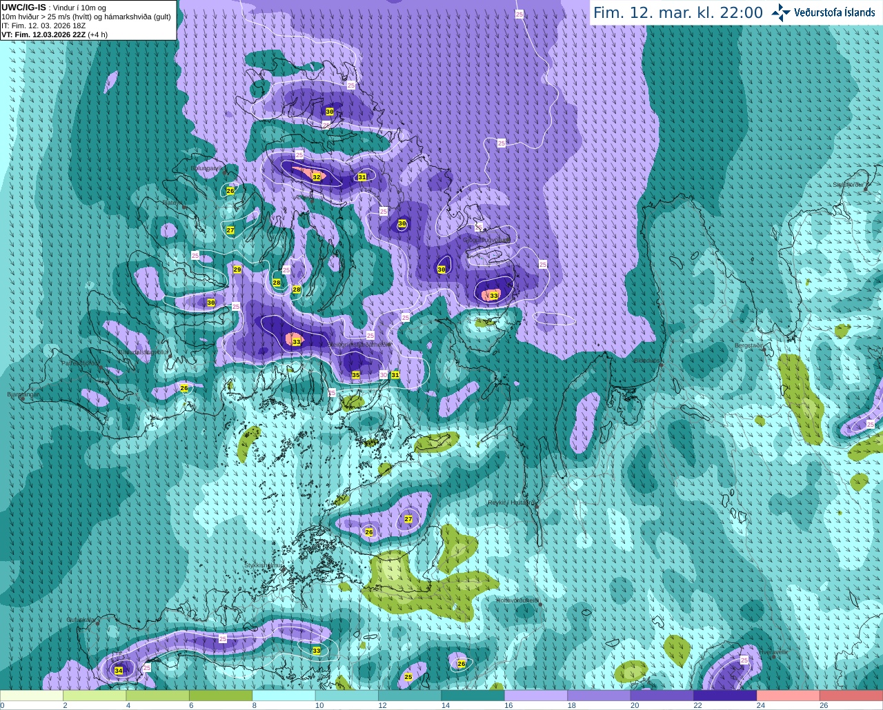Click the 20–22 dark purple scale swatch

(662, 696)
